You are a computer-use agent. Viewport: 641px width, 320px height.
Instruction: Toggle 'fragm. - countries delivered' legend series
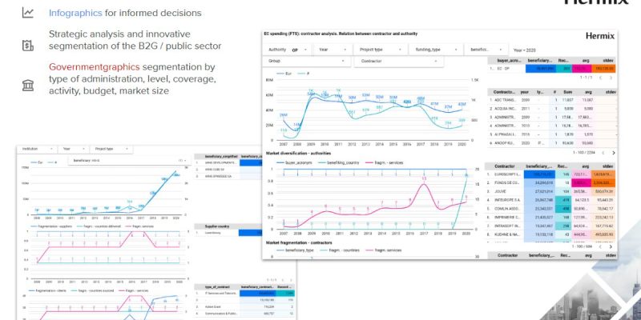98,226
